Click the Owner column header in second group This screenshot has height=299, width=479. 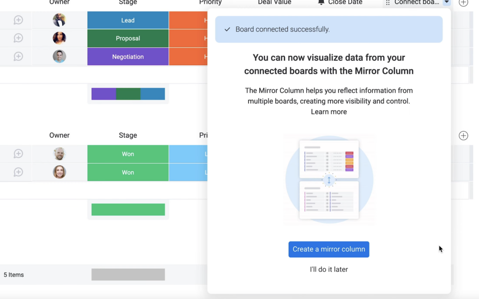(59, 136)
